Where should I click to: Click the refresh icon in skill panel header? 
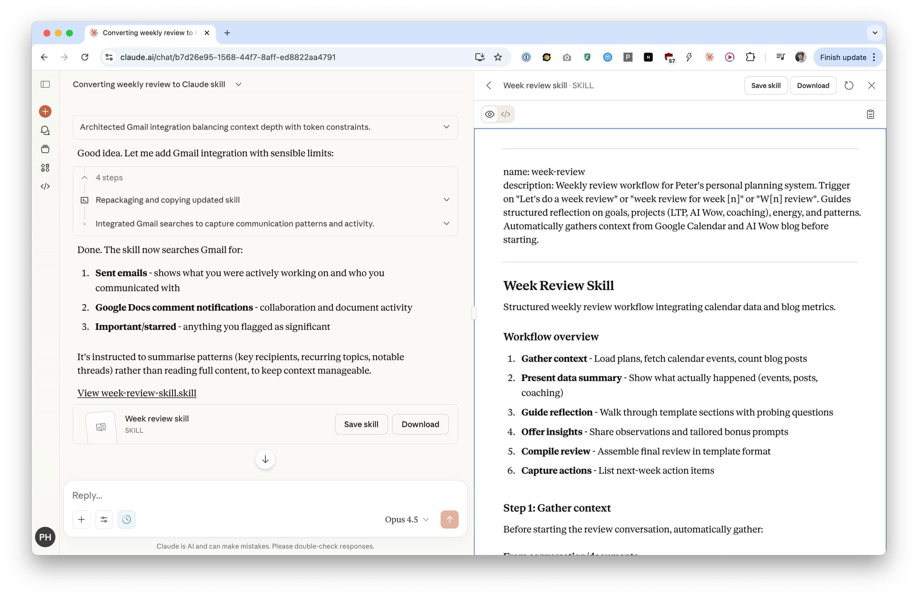(849, 86)
